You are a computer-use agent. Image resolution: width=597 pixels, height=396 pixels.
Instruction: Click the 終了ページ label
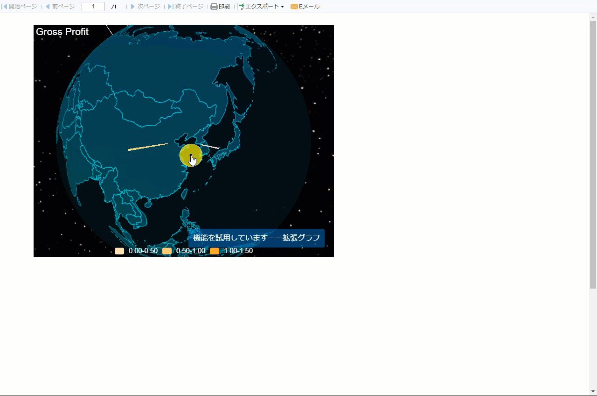[189, 7]
